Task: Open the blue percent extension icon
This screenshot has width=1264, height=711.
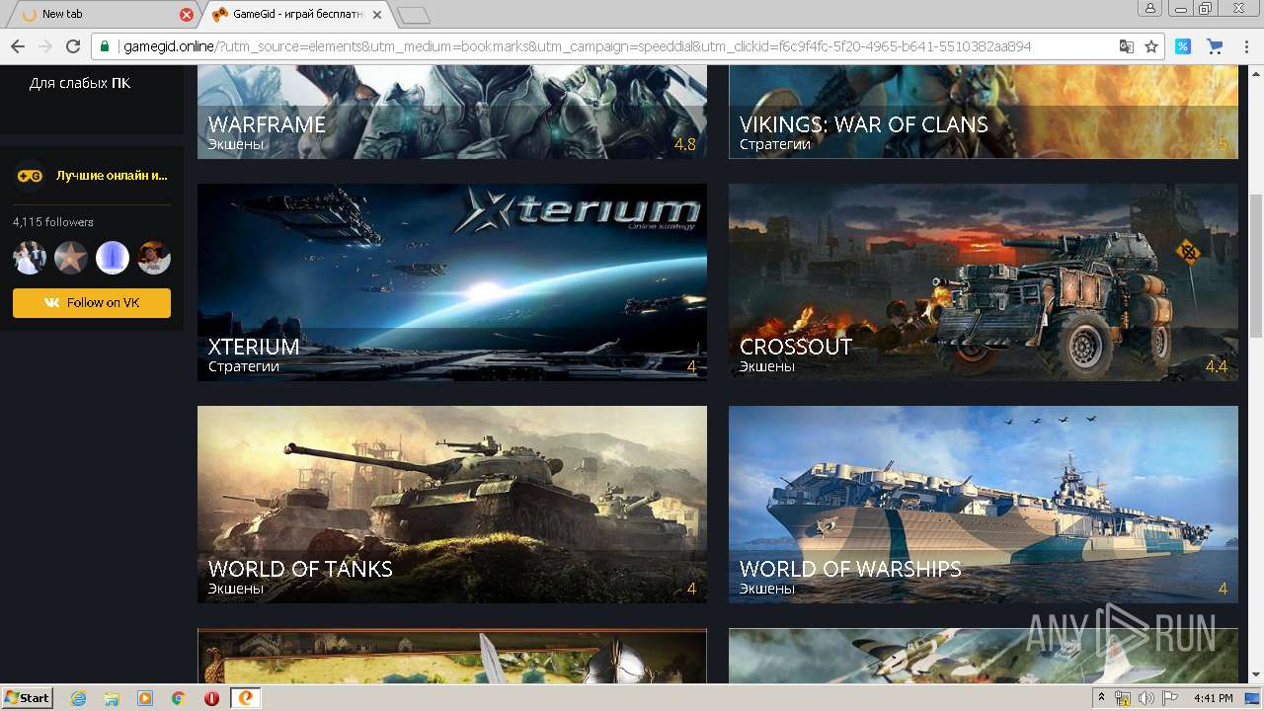Action: 1183,46
